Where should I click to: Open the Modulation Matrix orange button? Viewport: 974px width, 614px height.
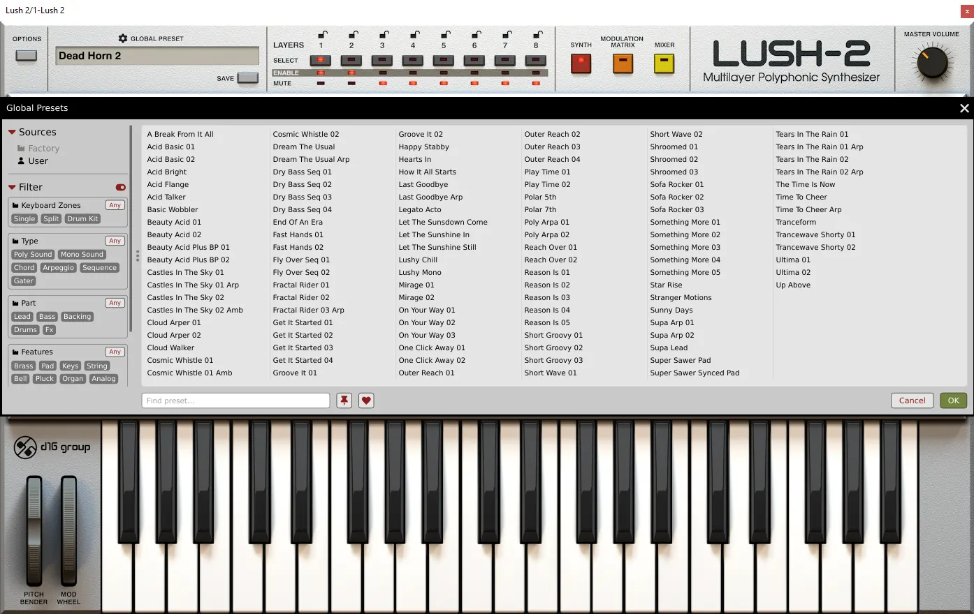tap(623, 63)
